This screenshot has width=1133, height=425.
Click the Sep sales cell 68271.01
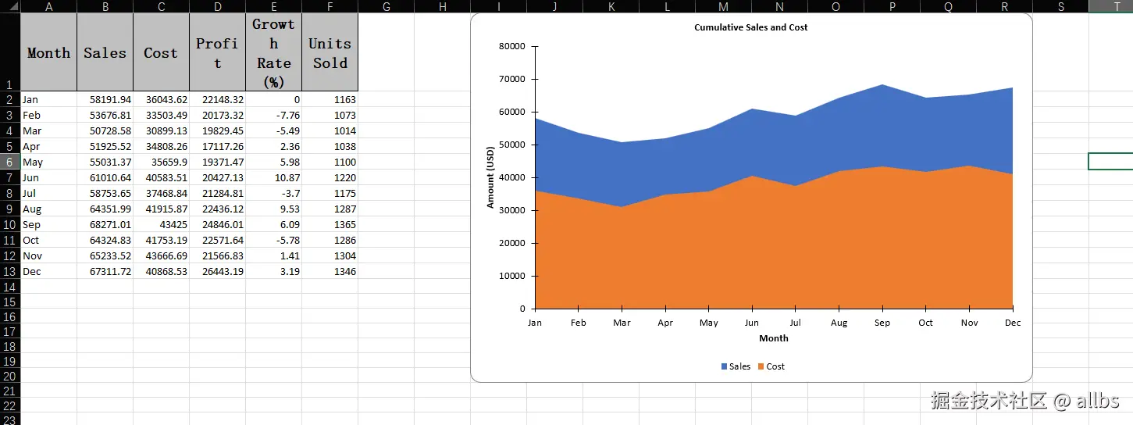(105, 224)
